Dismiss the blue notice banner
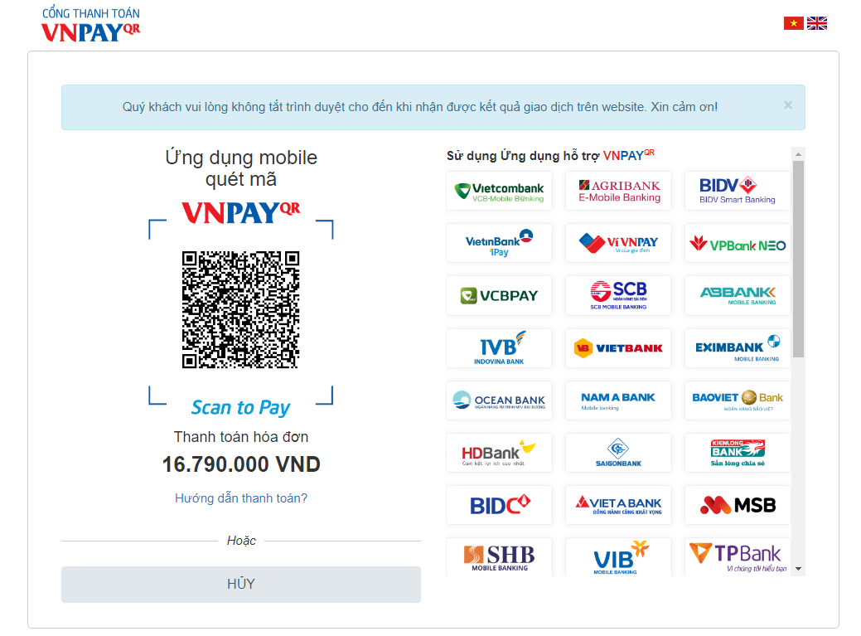This screenshot has height=636, width=861. click(788, 105)
